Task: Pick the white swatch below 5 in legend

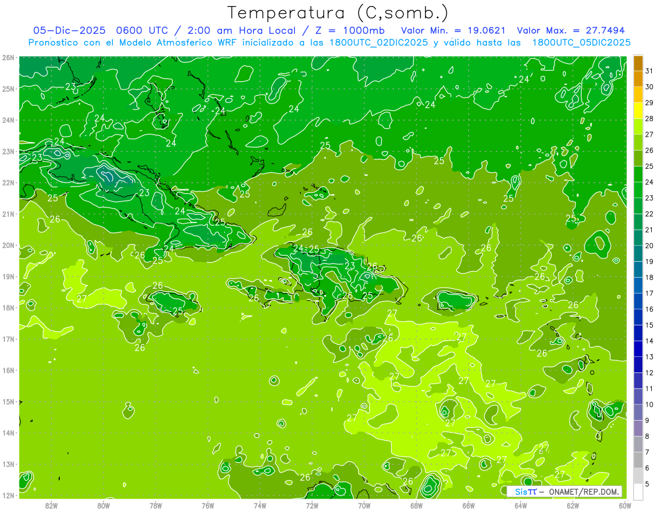Action: pos(638,492)
